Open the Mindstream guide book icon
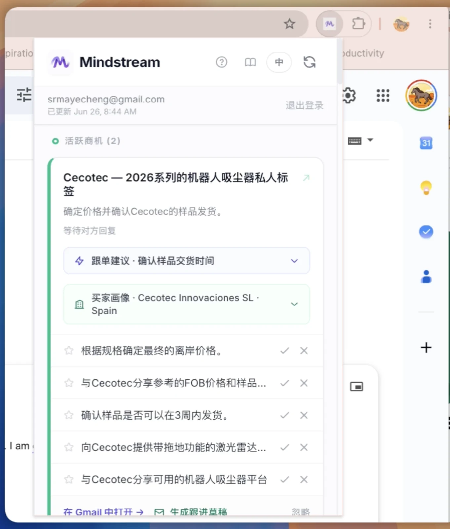This screenshot has height=529, width=450. pyautogui.click(x=250, y=62)
